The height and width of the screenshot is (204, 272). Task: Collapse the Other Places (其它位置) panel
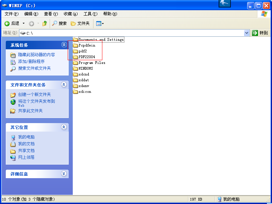pyautogui.click(x=64, y=127)
